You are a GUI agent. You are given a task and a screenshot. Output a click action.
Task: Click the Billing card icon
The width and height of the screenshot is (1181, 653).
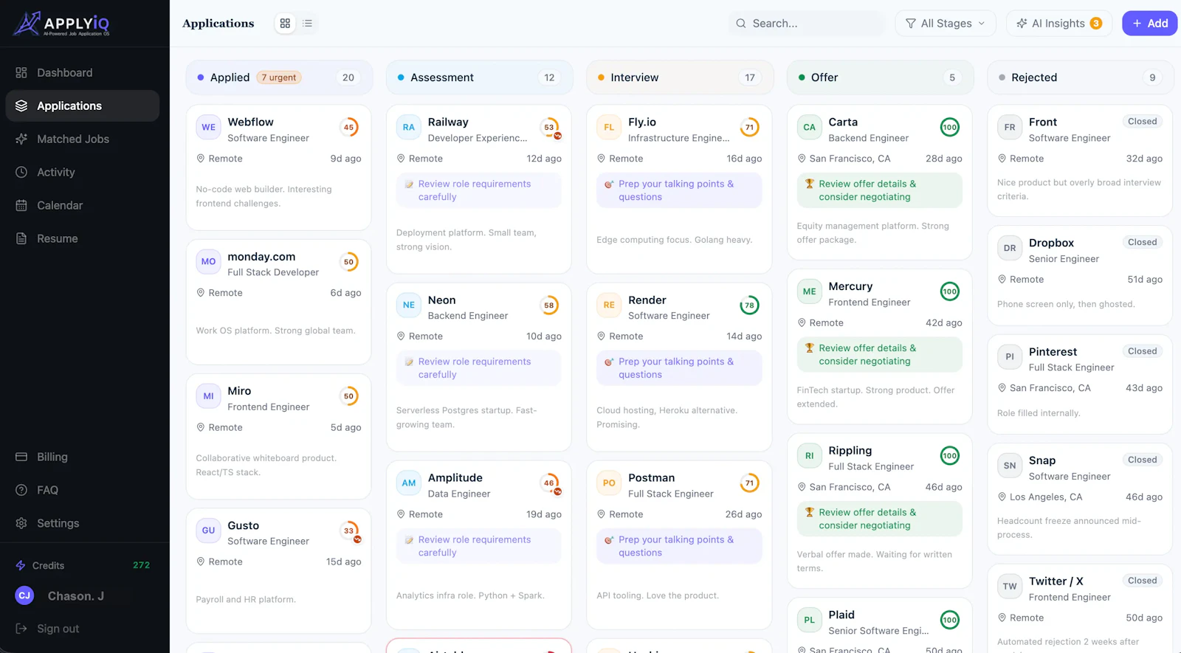(x=21, y=457)
